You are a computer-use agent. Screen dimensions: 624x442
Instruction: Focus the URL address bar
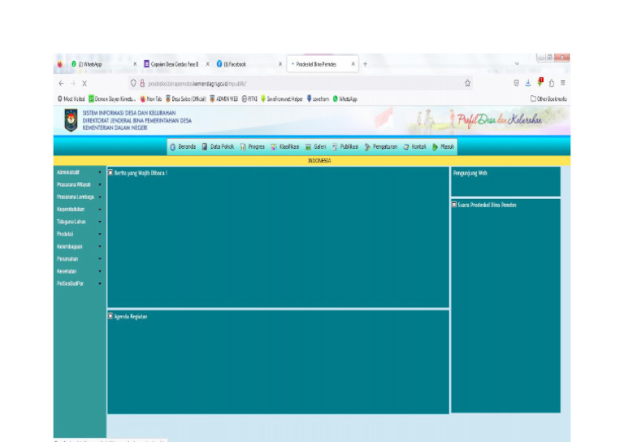click(x=301, y=84)
